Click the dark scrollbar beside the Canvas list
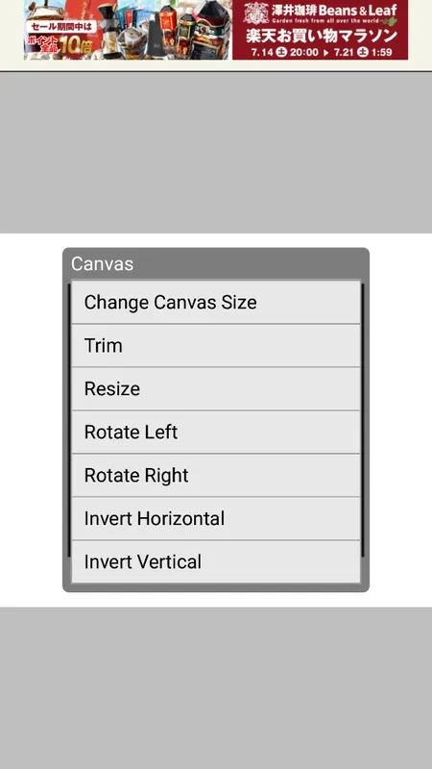The width and height of the screenshot is (432, 769). 363,420
